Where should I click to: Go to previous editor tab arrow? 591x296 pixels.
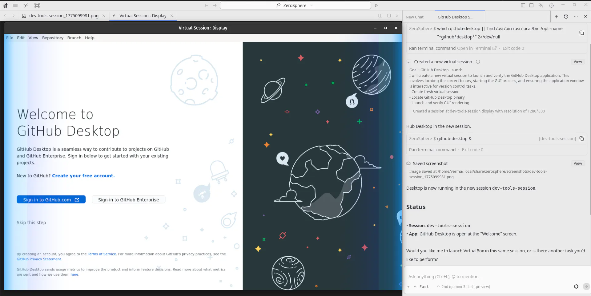coord(5,16)
